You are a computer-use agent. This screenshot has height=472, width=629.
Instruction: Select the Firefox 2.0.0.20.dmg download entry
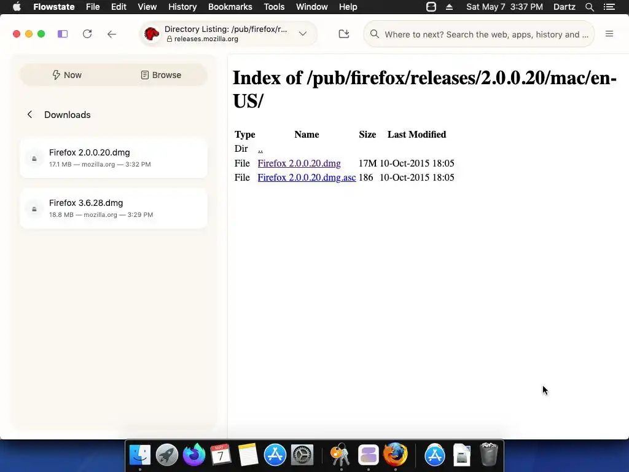point(114,158)
